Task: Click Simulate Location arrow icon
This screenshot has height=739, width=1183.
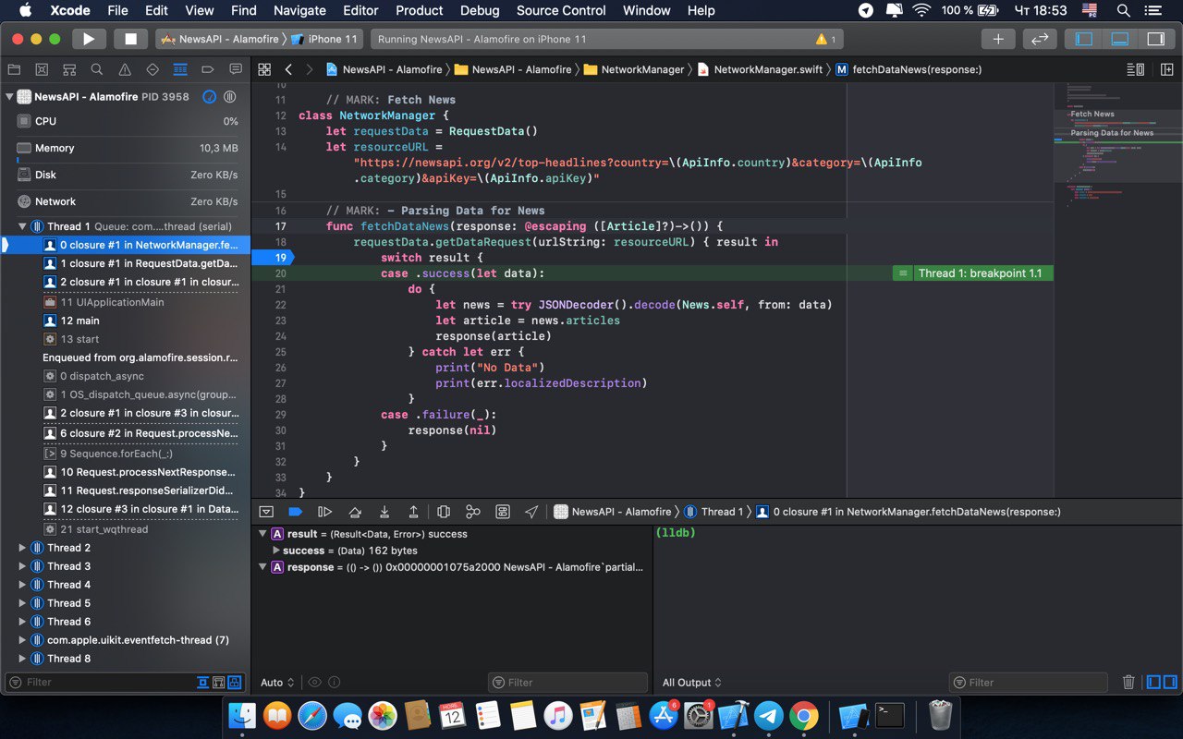Action: [x=531, y=512]
